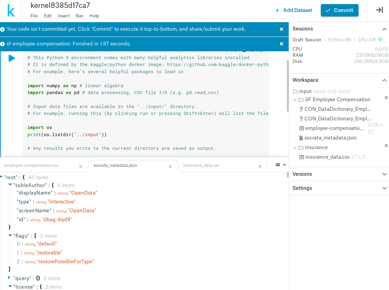
Task: Collapse the Sessions panel
Action: pos(384,29)
